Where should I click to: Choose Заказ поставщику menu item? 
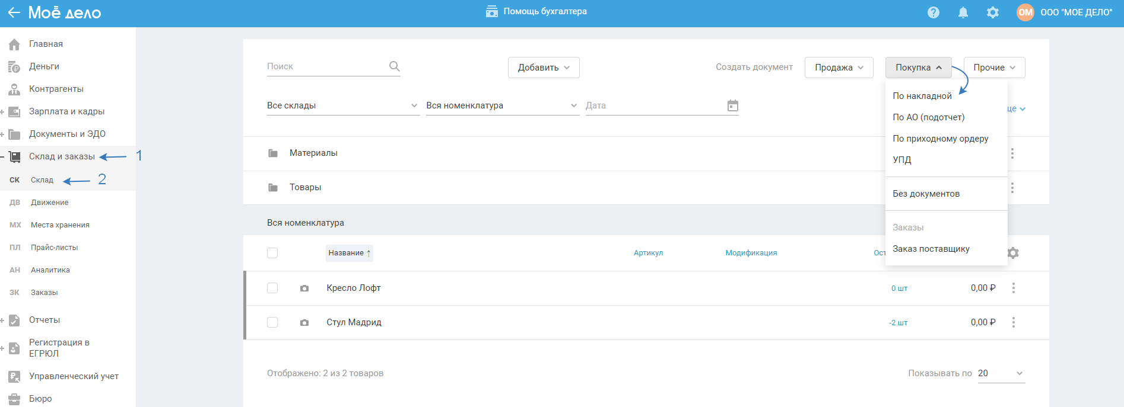click(x=931, y=249)
